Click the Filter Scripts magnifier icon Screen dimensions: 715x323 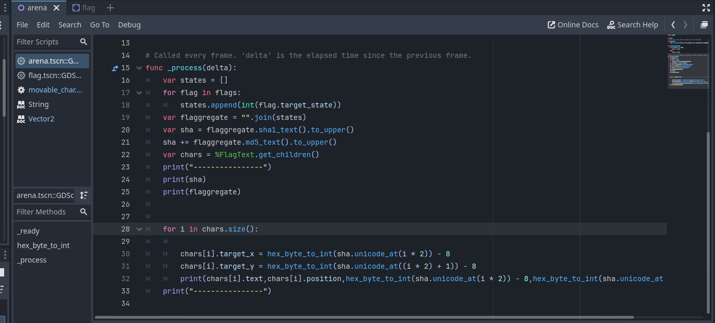84,42
